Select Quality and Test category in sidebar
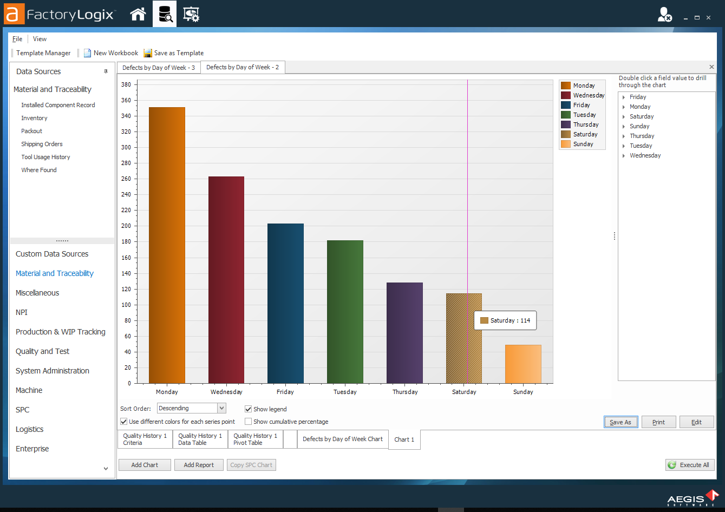The image size is (725, 512). pyautogui.click(x=42, y=351)
